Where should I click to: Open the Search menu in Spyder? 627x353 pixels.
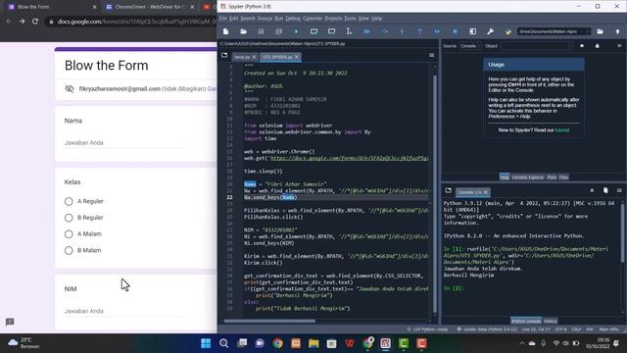[248, 19]
